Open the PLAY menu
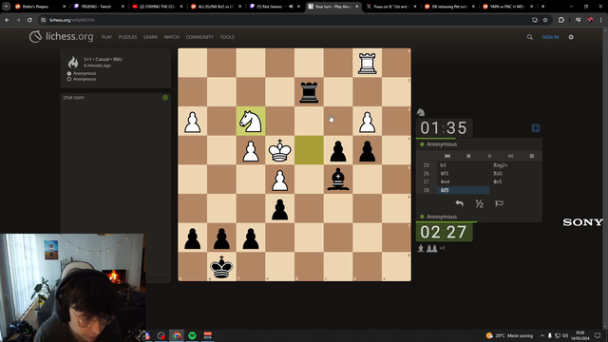Image resolution: width=608 pixels, height=342 pixels. click(106, 37)
